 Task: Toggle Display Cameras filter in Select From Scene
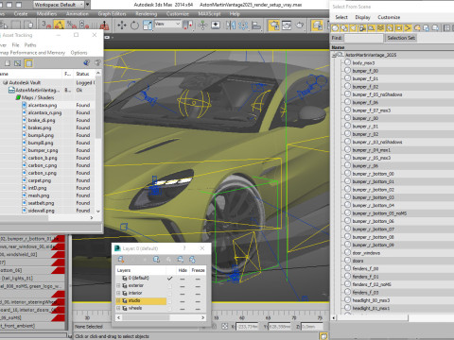pos(362,28)
